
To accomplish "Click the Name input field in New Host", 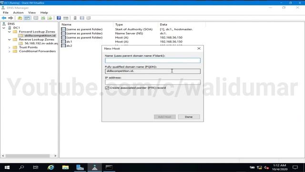I will click(152, 61).
